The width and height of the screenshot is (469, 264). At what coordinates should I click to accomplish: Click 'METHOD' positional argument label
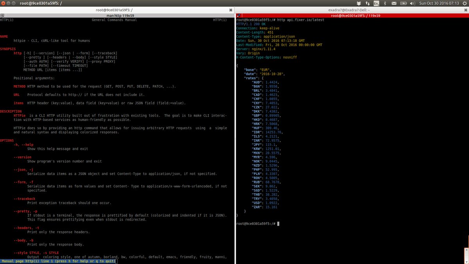click(20, 86)
